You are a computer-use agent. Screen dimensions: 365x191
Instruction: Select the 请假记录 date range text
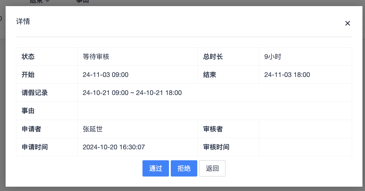pos(132,93)
